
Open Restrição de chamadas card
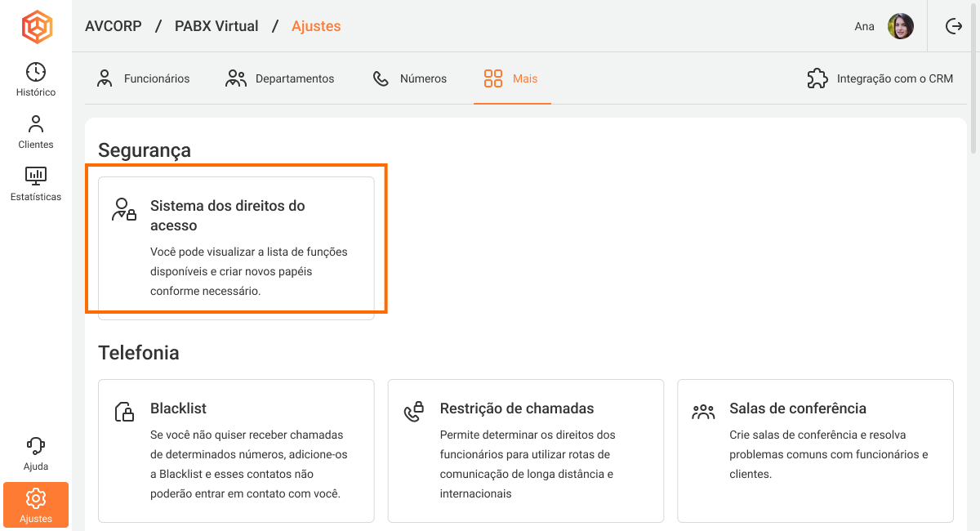(x=525, y=450)
